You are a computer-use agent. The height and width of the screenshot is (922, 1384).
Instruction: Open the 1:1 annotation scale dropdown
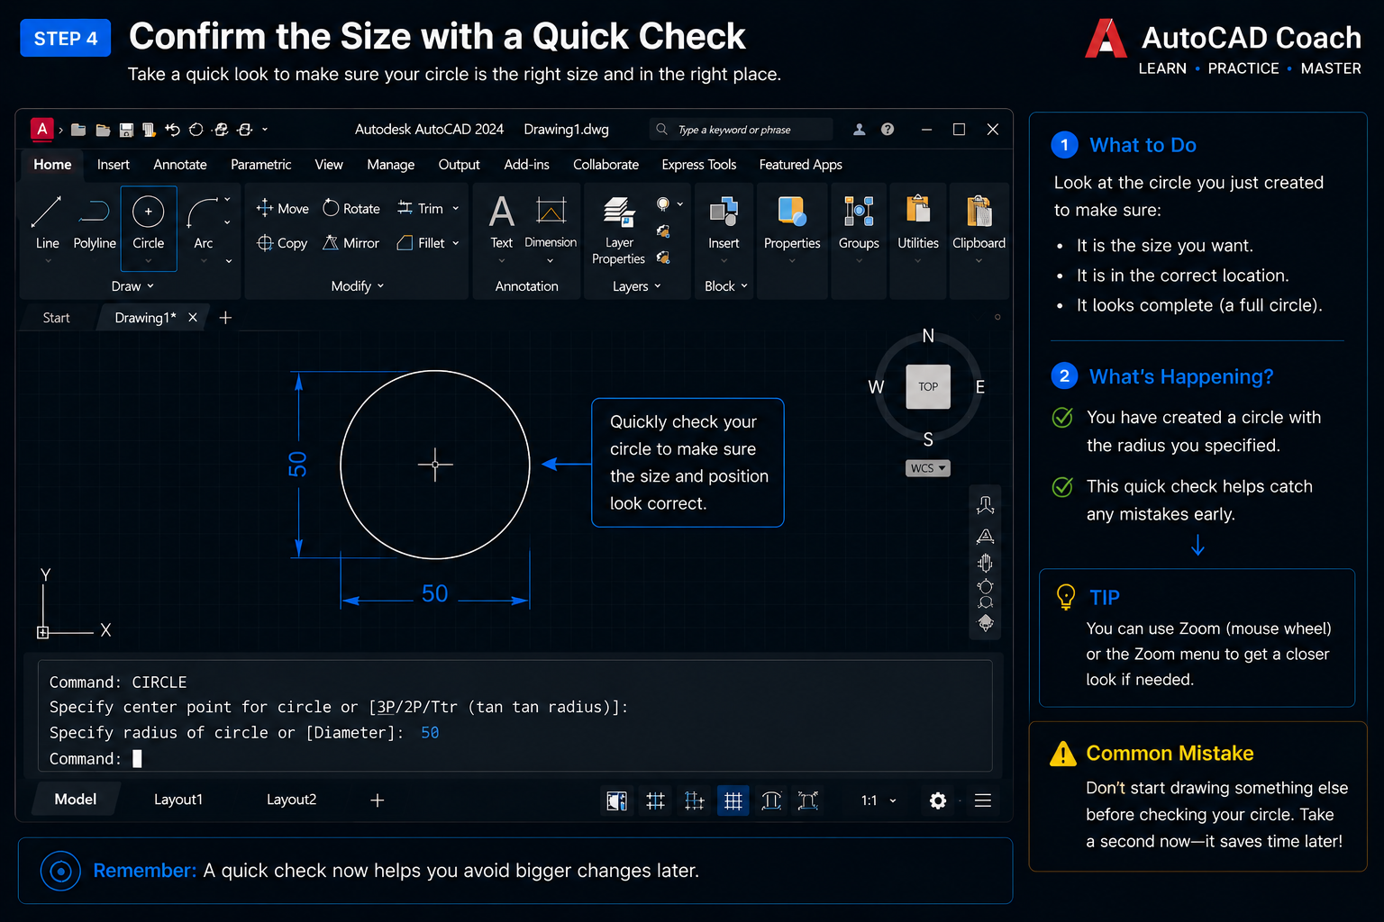click(879, 800)
